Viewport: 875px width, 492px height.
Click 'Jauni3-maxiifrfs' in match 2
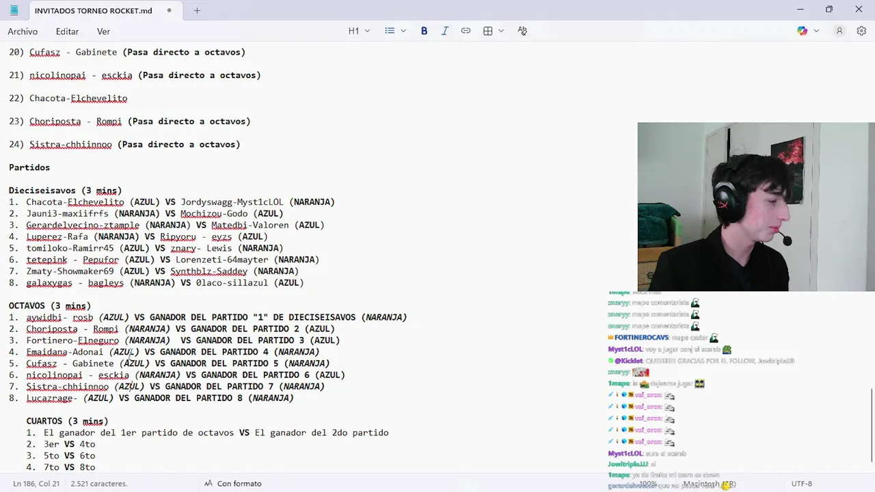(67, 214)
